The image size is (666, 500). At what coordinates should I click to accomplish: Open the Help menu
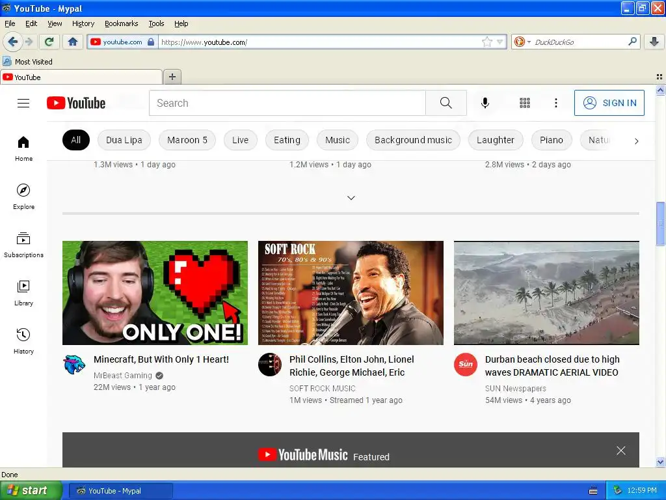coord(181,23)
